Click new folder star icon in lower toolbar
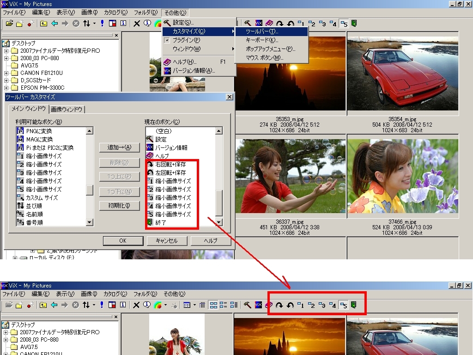This screenshot has height=355, width=473. point(19,305)
